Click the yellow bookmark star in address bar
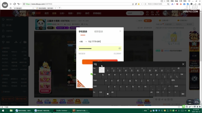 [x=139, y=4]
